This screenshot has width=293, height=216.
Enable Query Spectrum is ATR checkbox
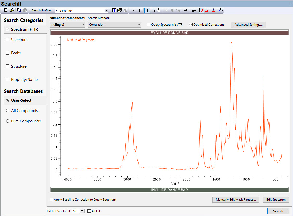point(149,25)
